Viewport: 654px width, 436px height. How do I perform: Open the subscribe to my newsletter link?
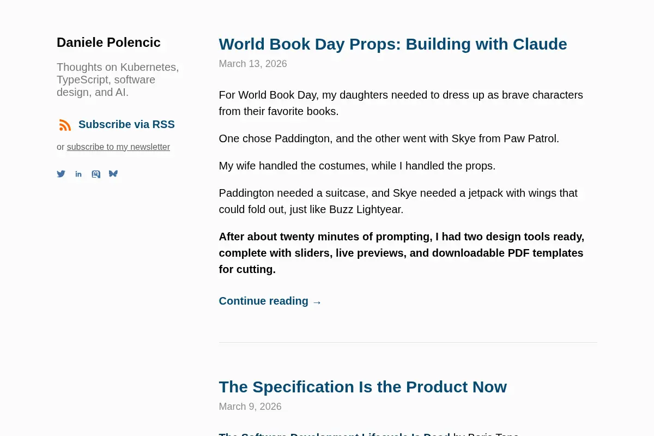pyautogui.click(x=118, y=147)
